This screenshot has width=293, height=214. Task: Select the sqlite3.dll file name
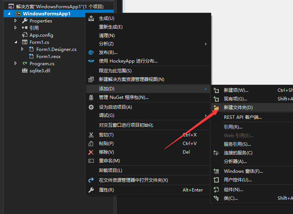pyautogui.click(x=40, y=71)
